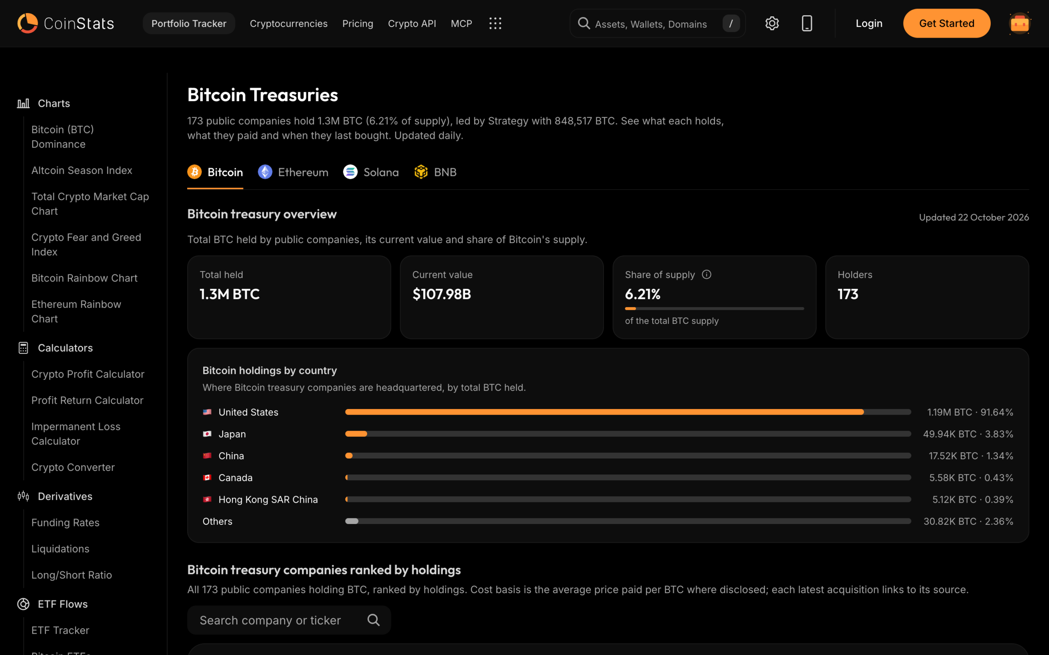Click '17.52K BTC · 1.34%' China value
Image resolution: width=1049 pixels, height=655 pixels.
coord(971,456)
